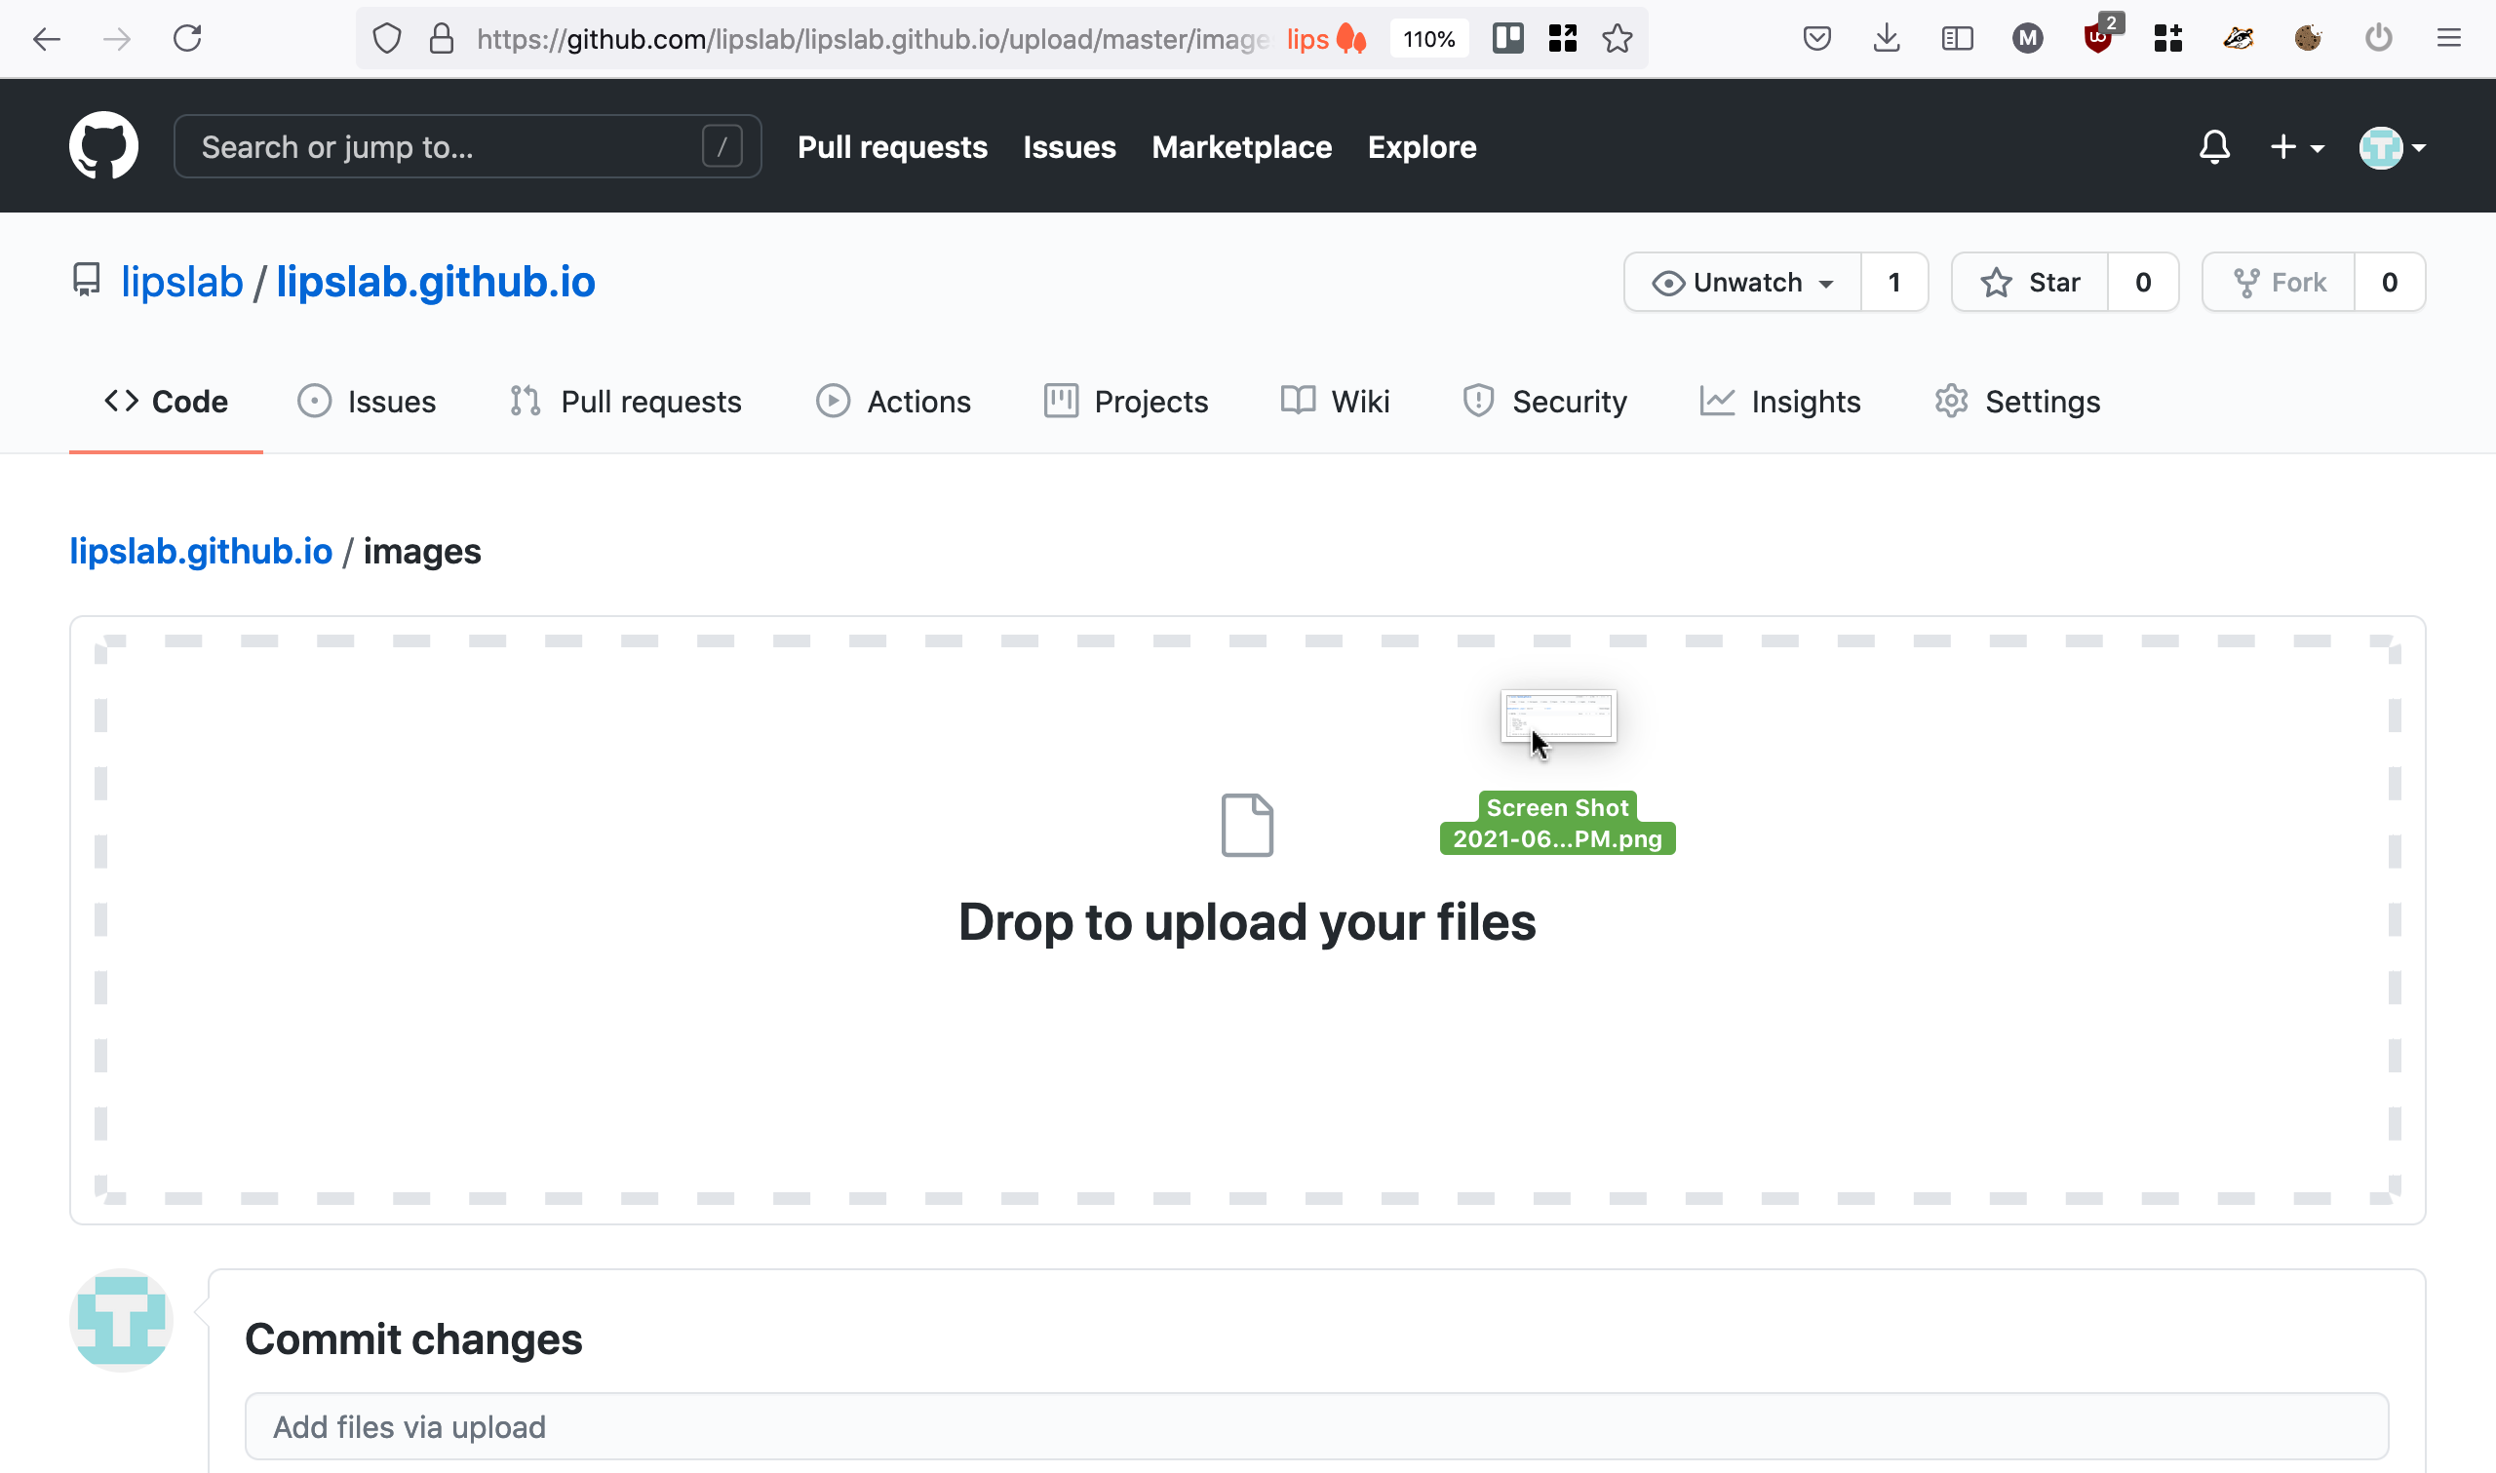The width and height of the screenshot is (2496, 1473).
Task: Star the repository
Action: coord(2030,283)
